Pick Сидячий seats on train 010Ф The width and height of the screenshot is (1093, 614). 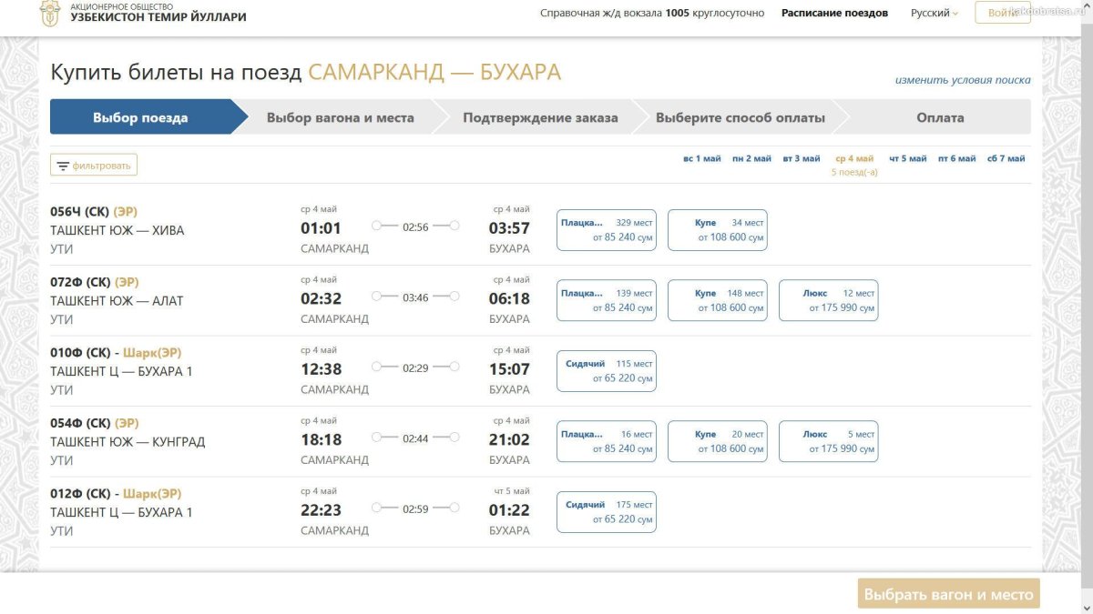pyautogui.click(x=607, y=369)
